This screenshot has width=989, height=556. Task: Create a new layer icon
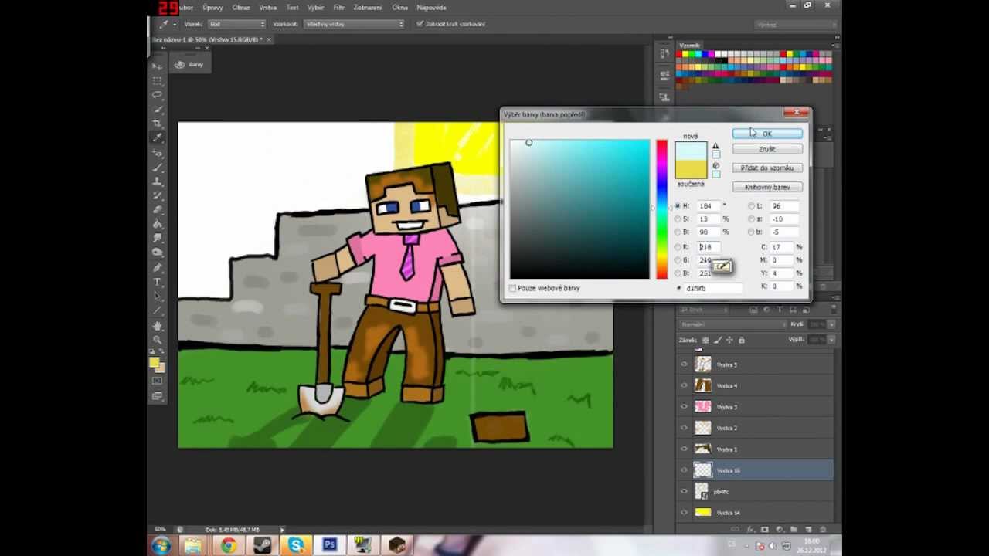(x=807, y=530)
